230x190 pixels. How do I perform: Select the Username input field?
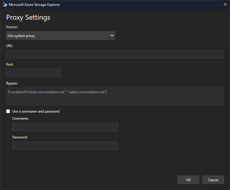[65, 127]
